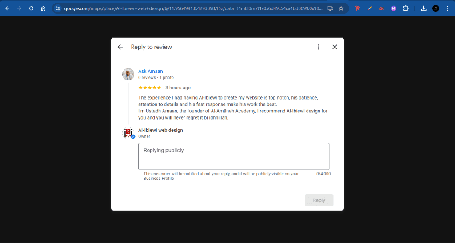Viewport: 455px width, 243px height.
Task: Close the Reply to review dialog
Action: point(335,47)
